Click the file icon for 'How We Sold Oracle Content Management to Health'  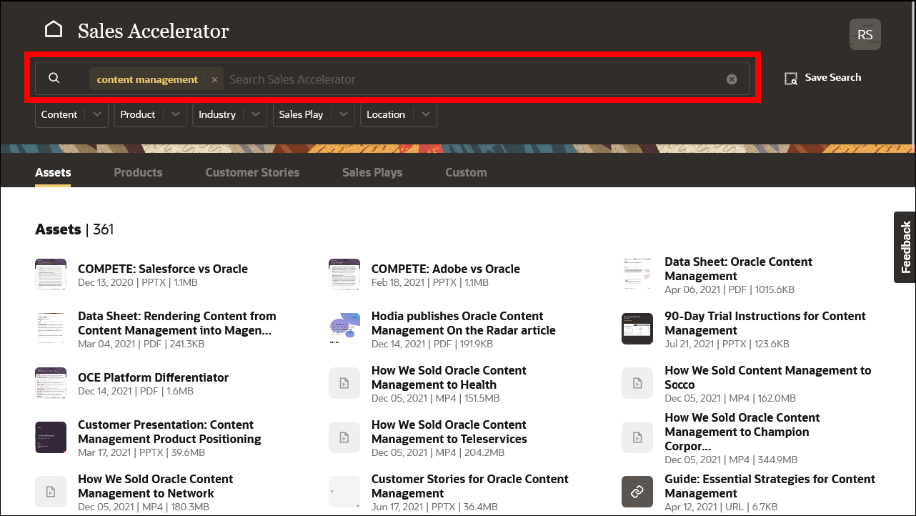[344, 383]
